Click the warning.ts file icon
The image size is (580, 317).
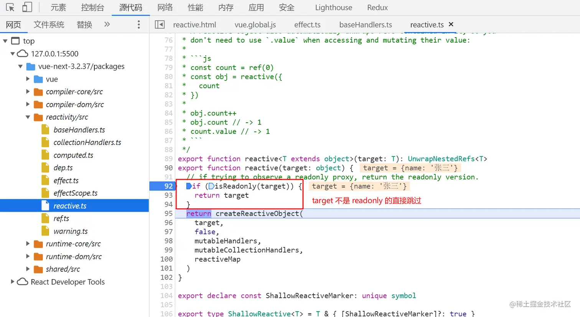click(45, 231)
